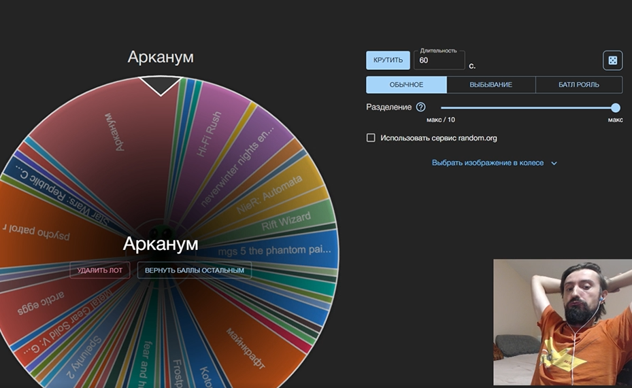Screen dimensions: 632x388
Task: Select the ОБЫЧНОЕ mode tab
Action: (x=406, y=85)
